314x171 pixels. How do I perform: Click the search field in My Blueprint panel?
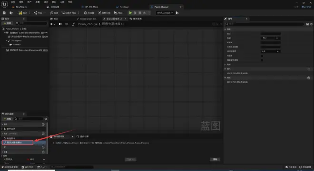(x=30, y=119)
